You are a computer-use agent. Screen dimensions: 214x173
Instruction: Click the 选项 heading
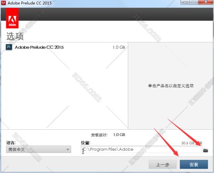coord(15,36)
